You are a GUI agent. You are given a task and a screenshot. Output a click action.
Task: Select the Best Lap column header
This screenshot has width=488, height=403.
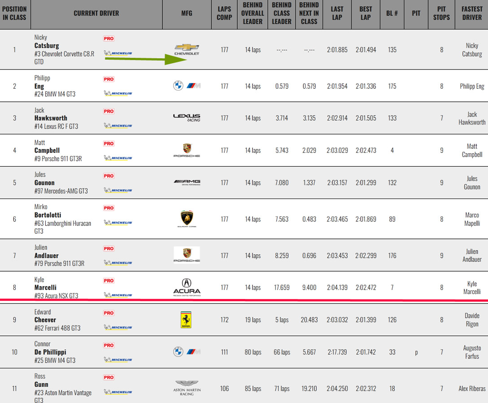[366, 13]
